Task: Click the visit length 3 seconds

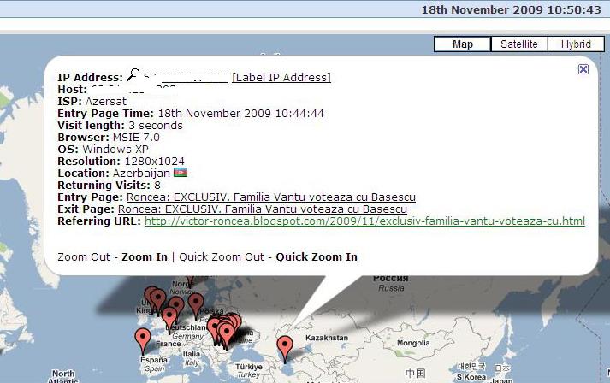Action: 156,125
